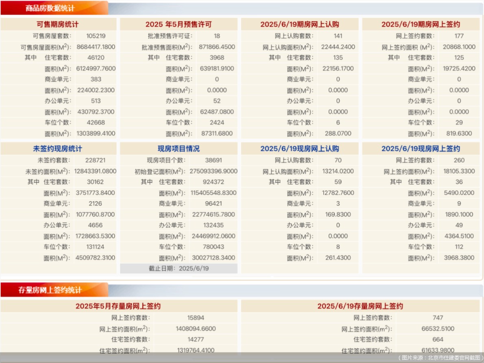Click the 2025/6/19现房网上签约 header
The image size is (484, 363).
[x=420, y=148]
